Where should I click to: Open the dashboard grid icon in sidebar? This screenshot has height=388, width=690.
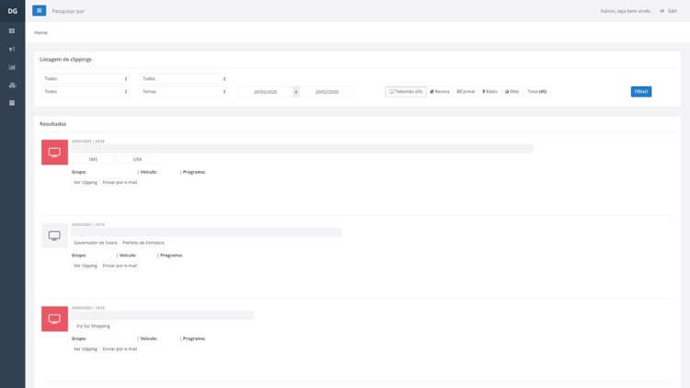point(12,30)
